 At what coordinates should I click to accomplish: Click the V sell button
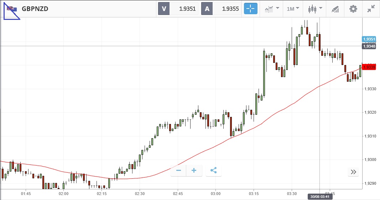[x=164, y=9]
